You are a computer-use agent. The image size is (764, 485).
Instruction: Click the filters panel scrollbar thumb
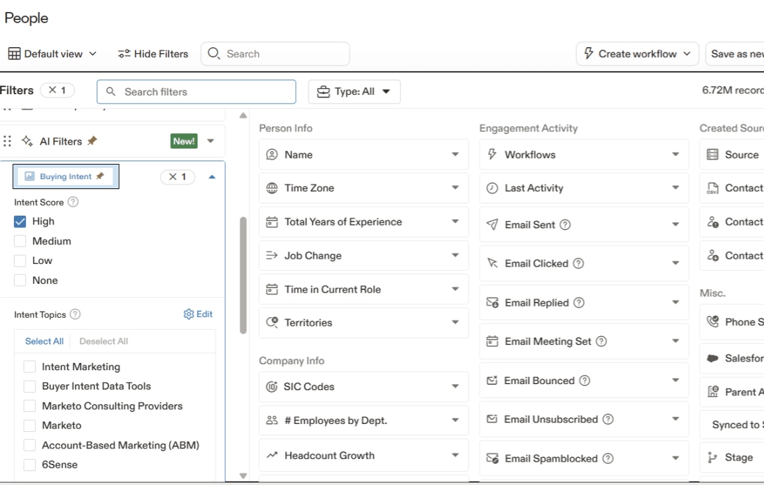coord(243,275)
